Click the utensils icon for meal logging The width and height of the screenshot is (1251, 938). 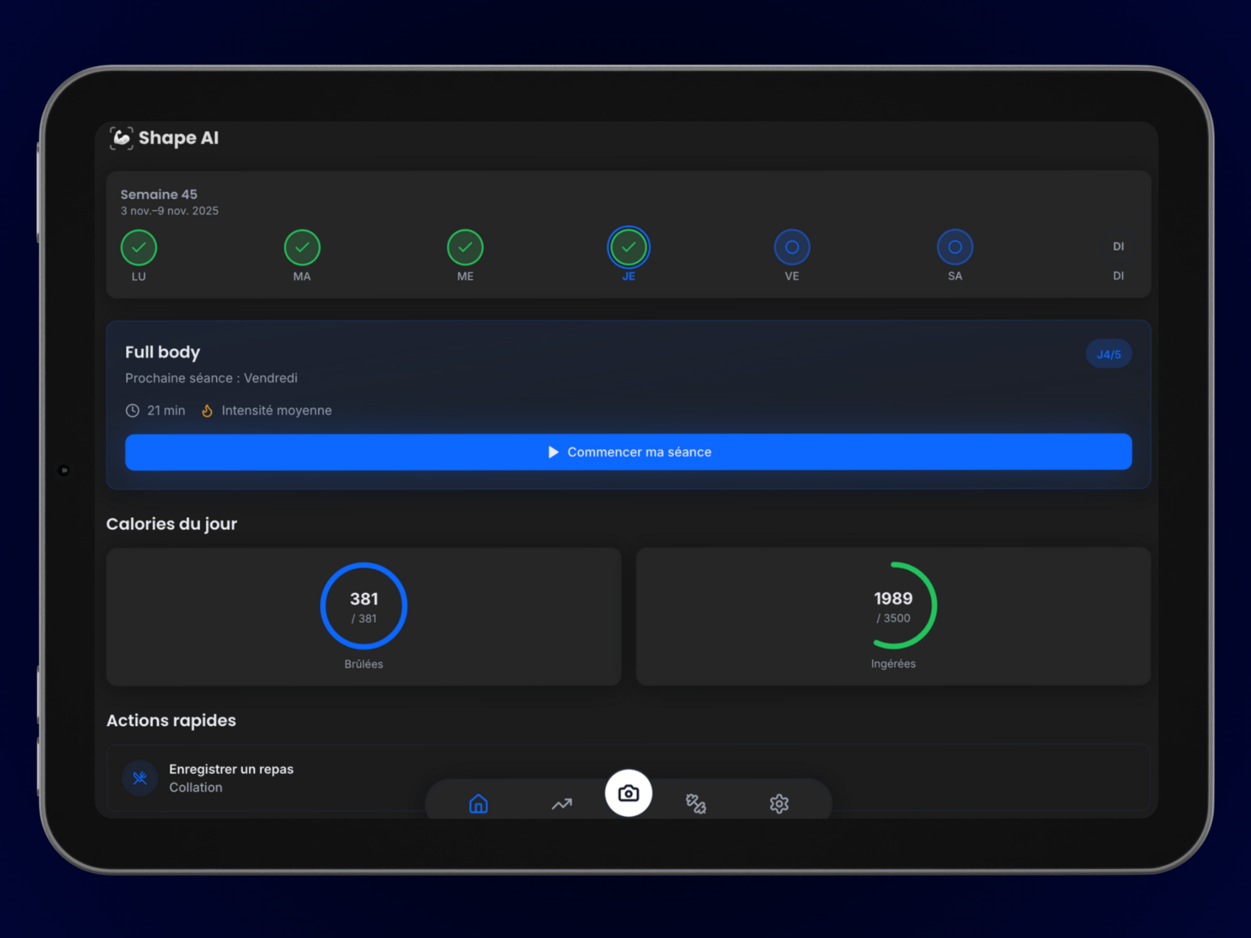[140, 778]
